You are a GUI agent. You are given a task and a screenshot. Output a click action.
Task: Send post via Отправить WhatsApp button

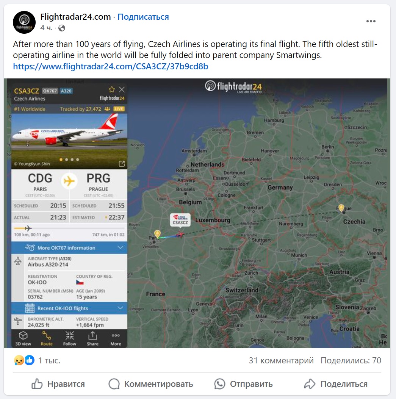243,384
